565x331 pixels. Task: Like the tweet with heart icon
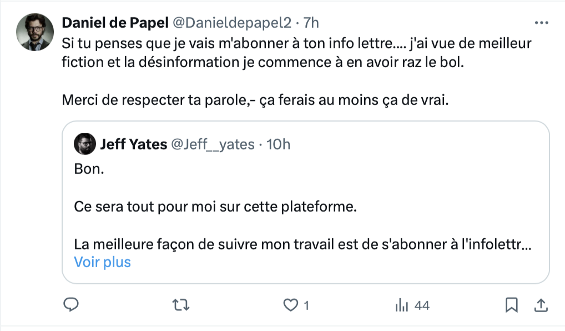click(290, 305)
